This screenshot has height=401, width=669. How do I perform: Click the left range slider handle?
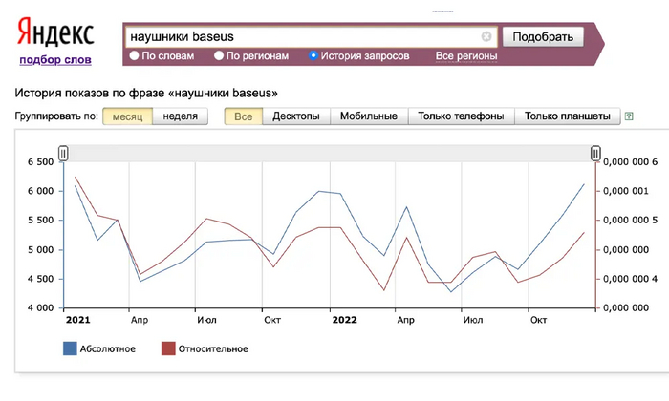pyautogui.click(x=63, y=154)
